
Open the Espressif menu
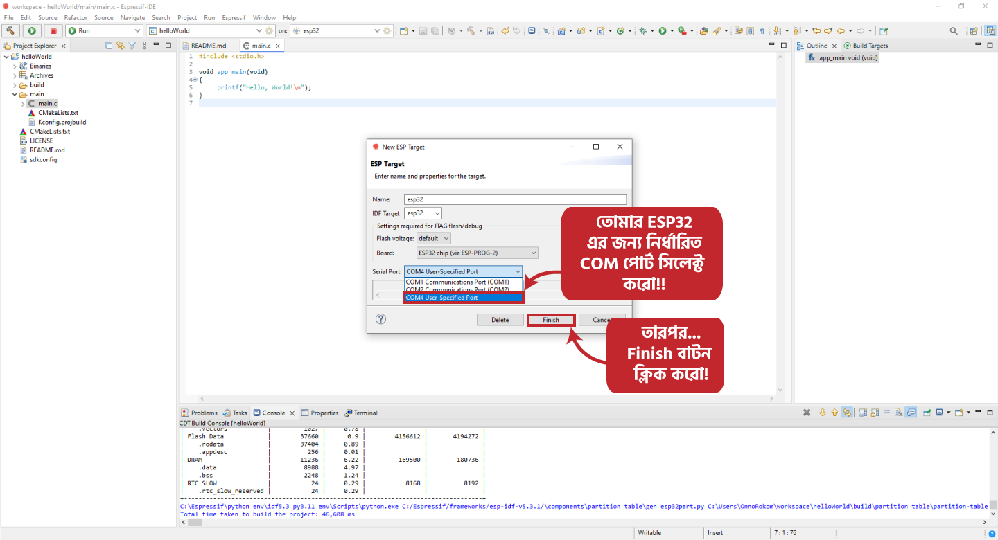234,17
